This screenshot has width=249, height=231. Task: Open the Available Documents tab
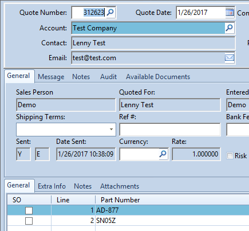pos(158,77)
